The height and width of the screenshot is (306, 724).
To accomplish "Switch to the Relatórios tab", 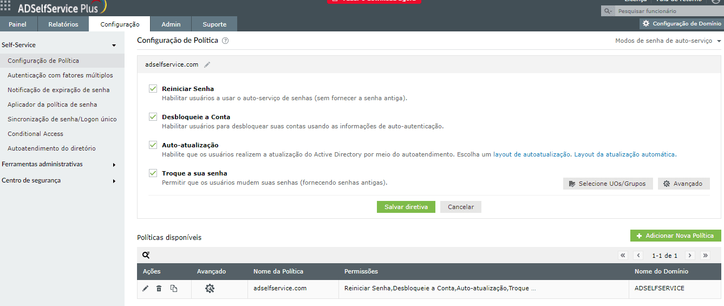I will click(x=63, y=24).
